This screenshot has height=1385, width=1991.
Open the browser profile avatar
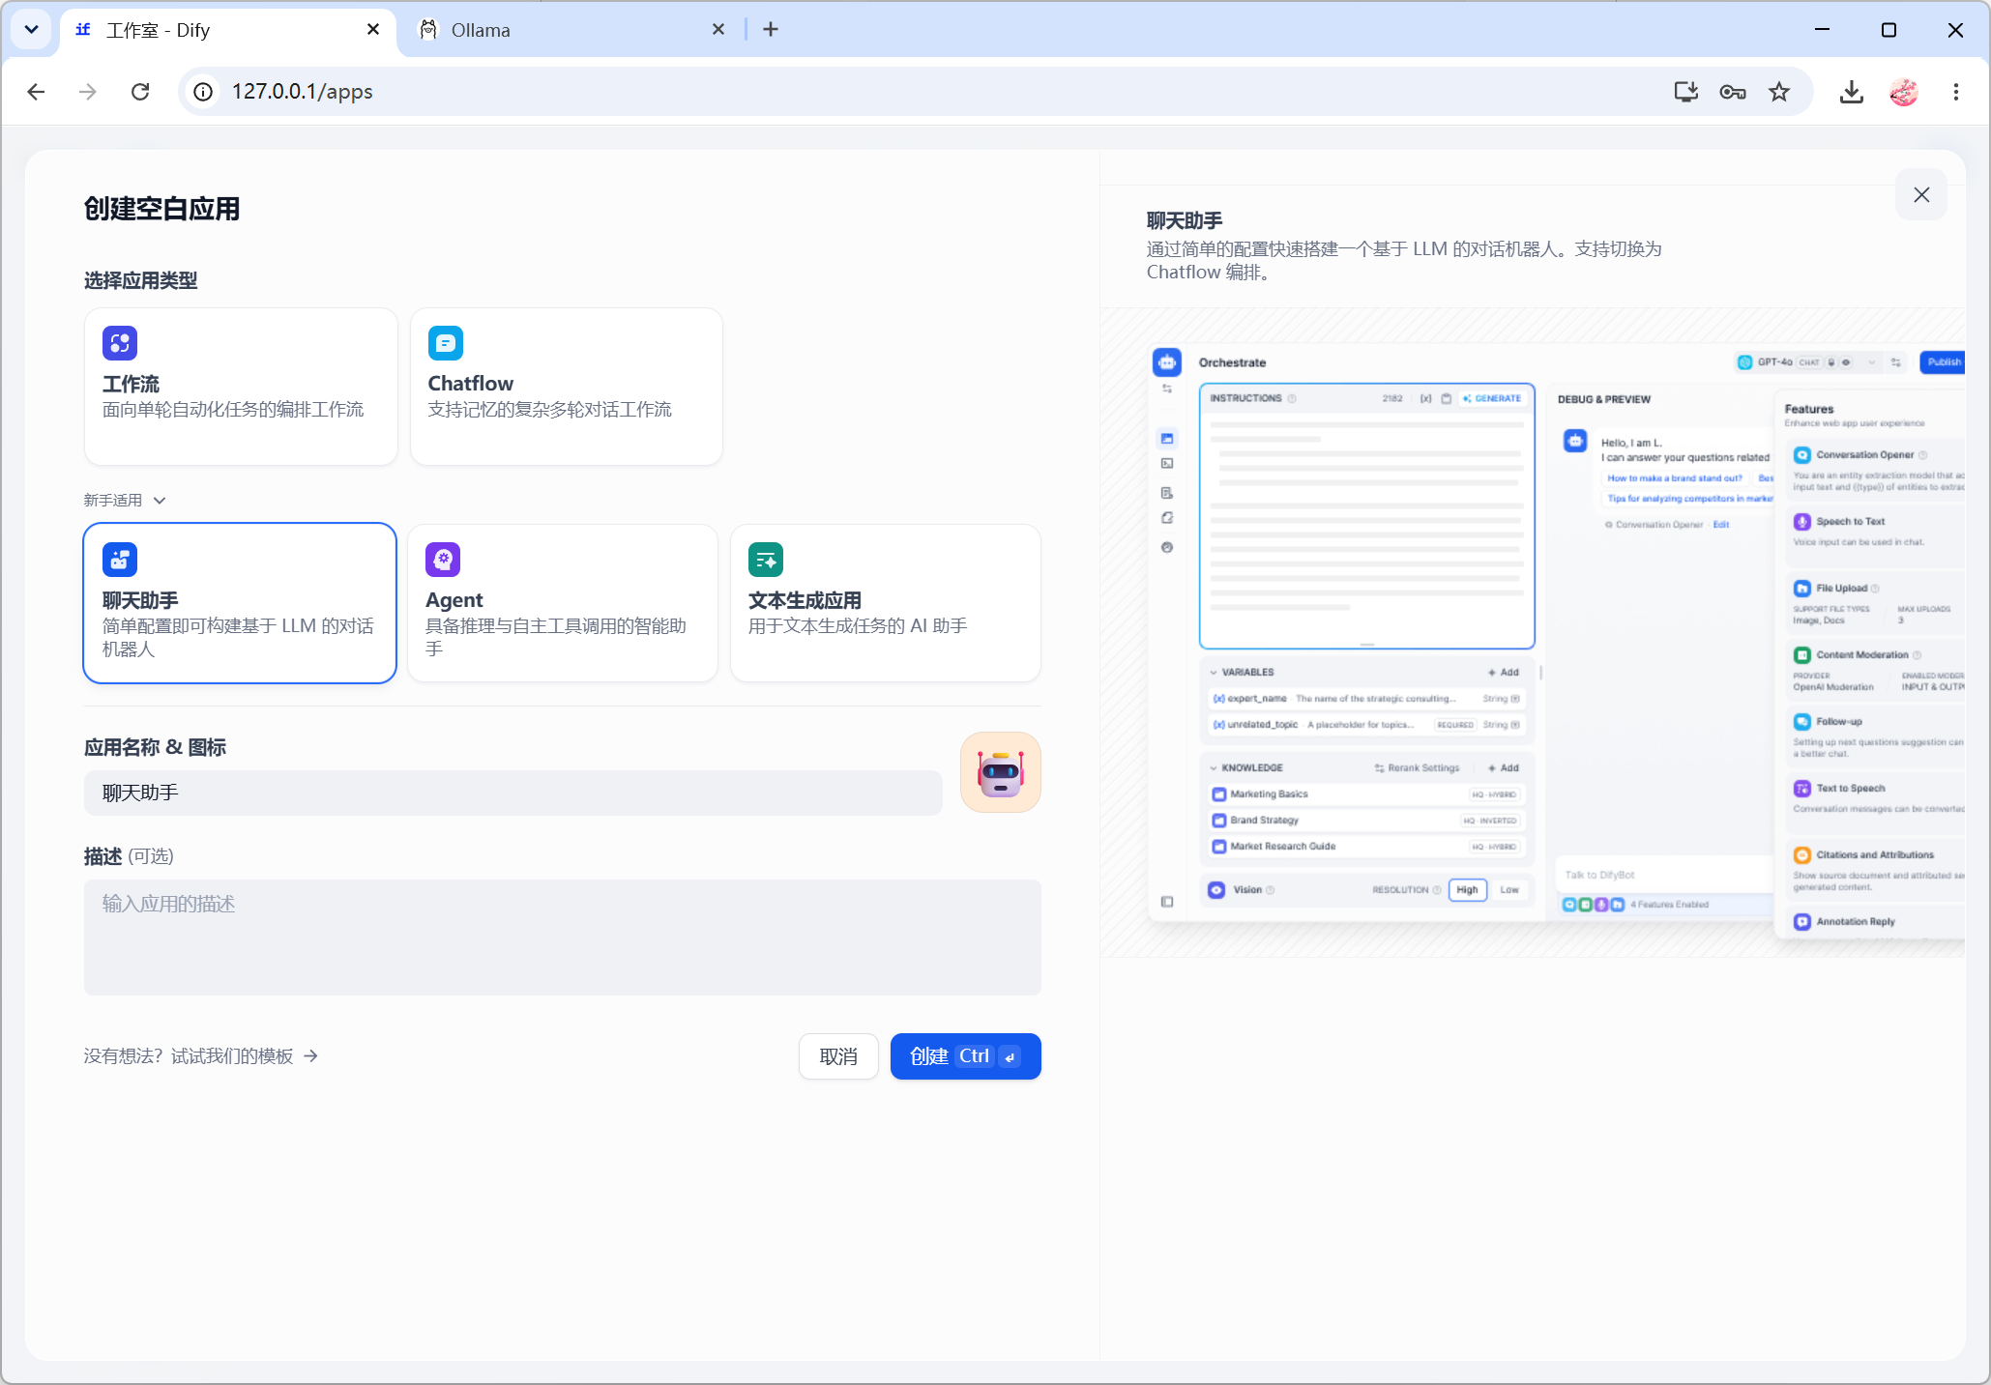point(1904,92)
